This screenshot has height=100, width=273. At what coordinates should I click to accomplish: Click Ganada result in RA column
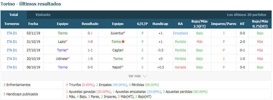coord(181,67)
